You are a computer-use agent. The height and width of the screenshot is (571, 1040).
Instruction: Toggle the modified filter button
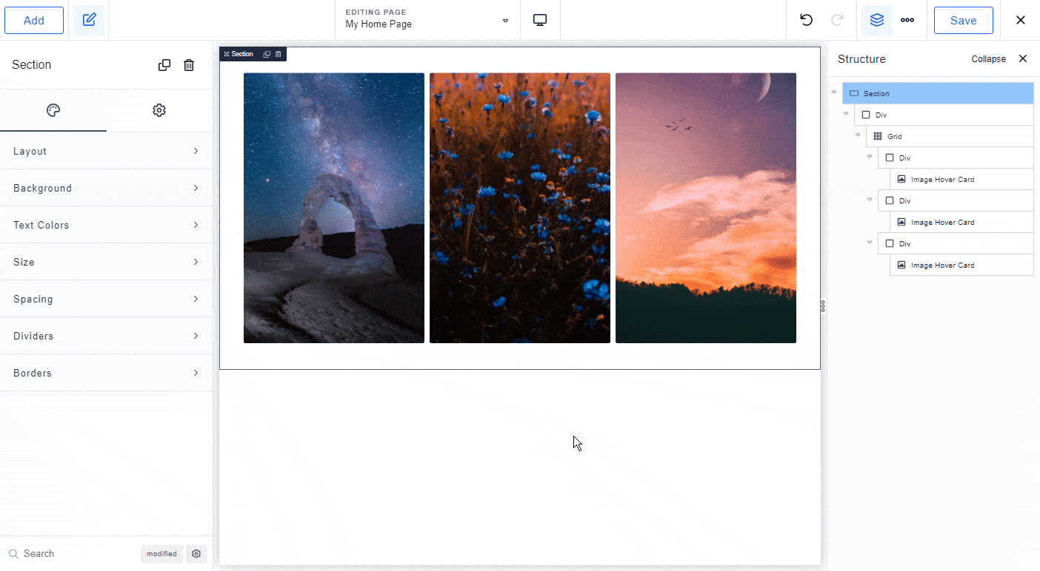(x=161, y=553)
